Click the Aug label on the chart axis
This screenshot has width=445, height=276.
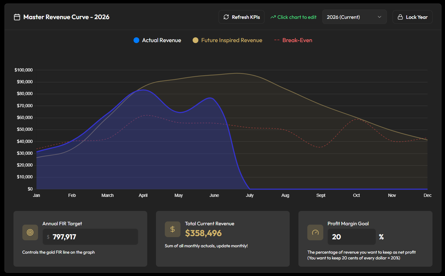click(x=285, y=195)
